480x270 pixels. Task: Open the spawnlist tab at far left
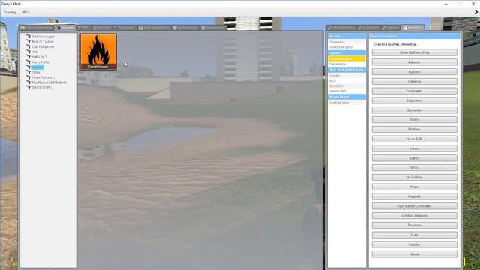click(37, 28)
